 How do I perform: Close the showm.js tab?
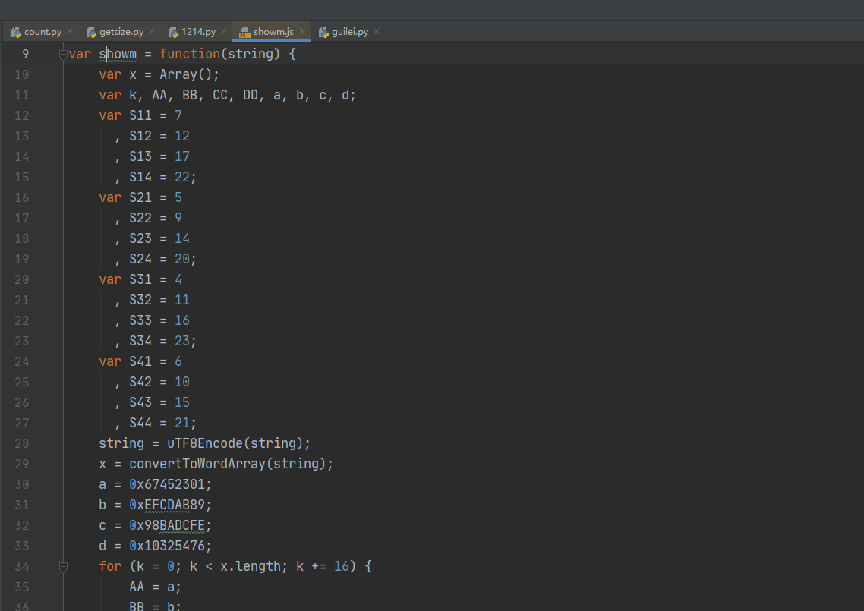302,31
